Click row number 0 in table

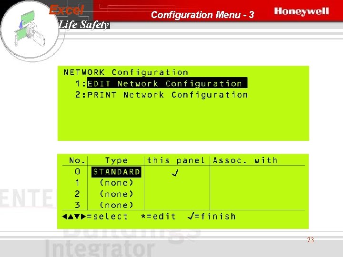pos(78,171)
